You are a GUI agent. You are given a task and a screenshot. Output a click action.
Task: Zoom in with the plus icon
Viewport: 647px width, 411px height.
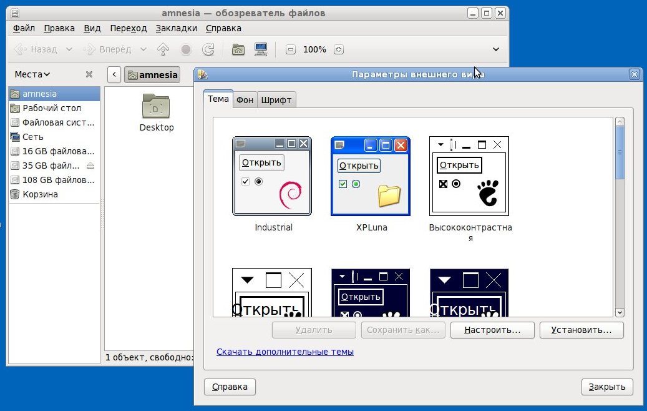click(339, 49)
